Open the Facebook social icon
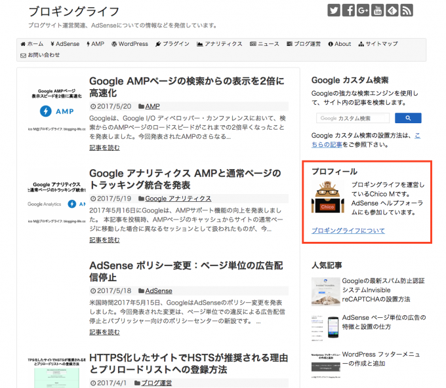Screen dimensions: 446x388 pos(348,10)
